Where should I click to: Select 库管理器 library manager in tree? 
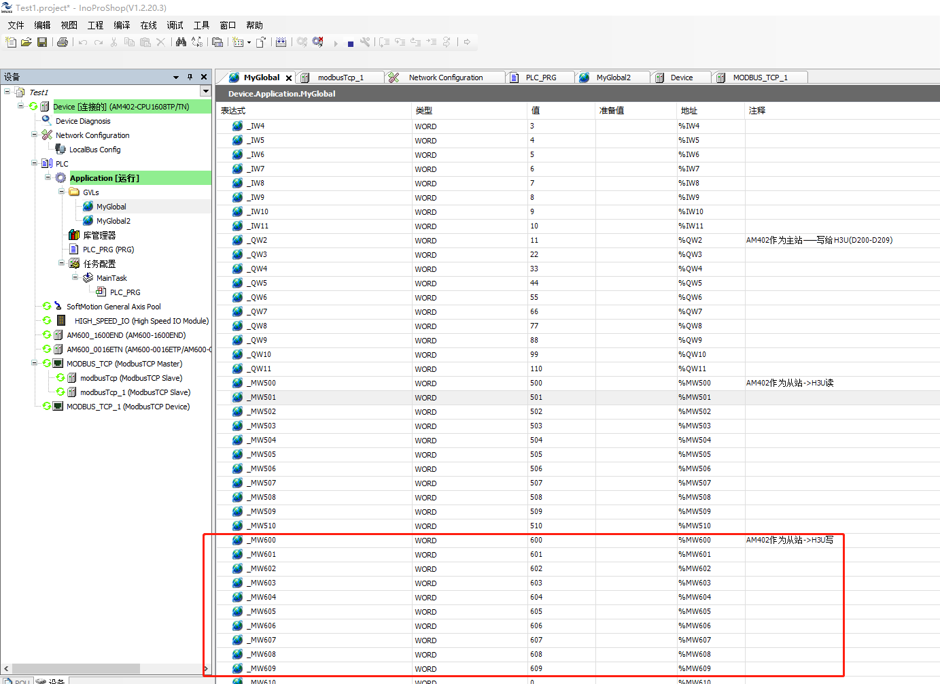pyautogui.click(x=99, y=235)
